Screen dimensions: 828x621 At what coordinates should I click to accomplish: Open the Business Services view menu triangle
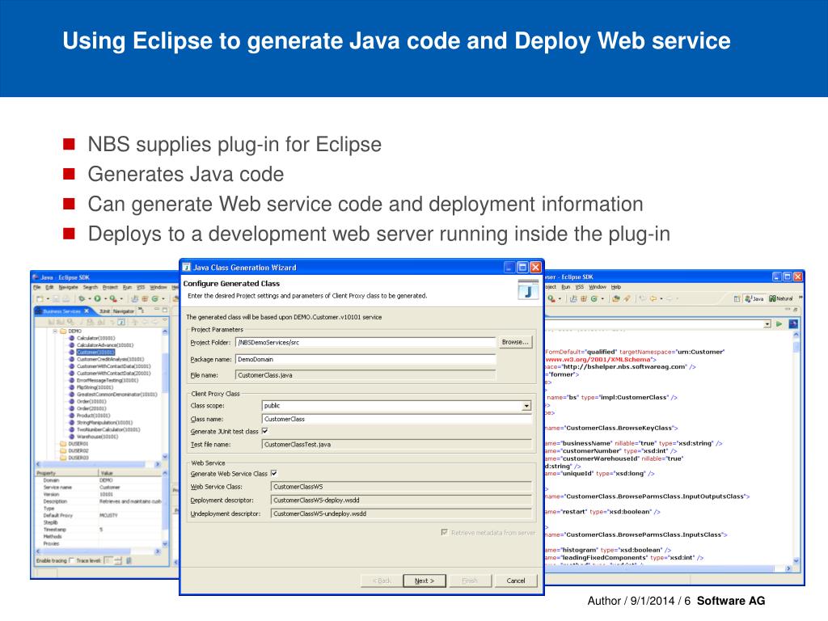coord(165,320)
